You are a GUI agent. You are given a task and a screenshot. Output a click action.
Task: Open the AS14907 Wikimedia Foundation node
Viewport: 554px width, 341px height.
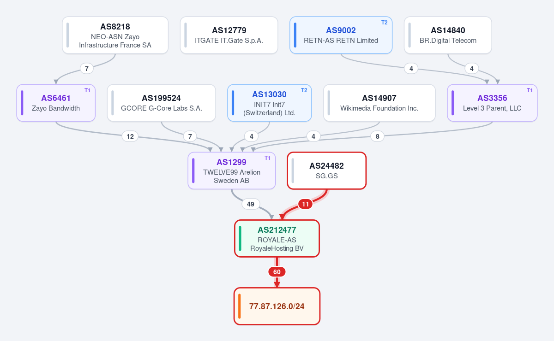[379, 103]
